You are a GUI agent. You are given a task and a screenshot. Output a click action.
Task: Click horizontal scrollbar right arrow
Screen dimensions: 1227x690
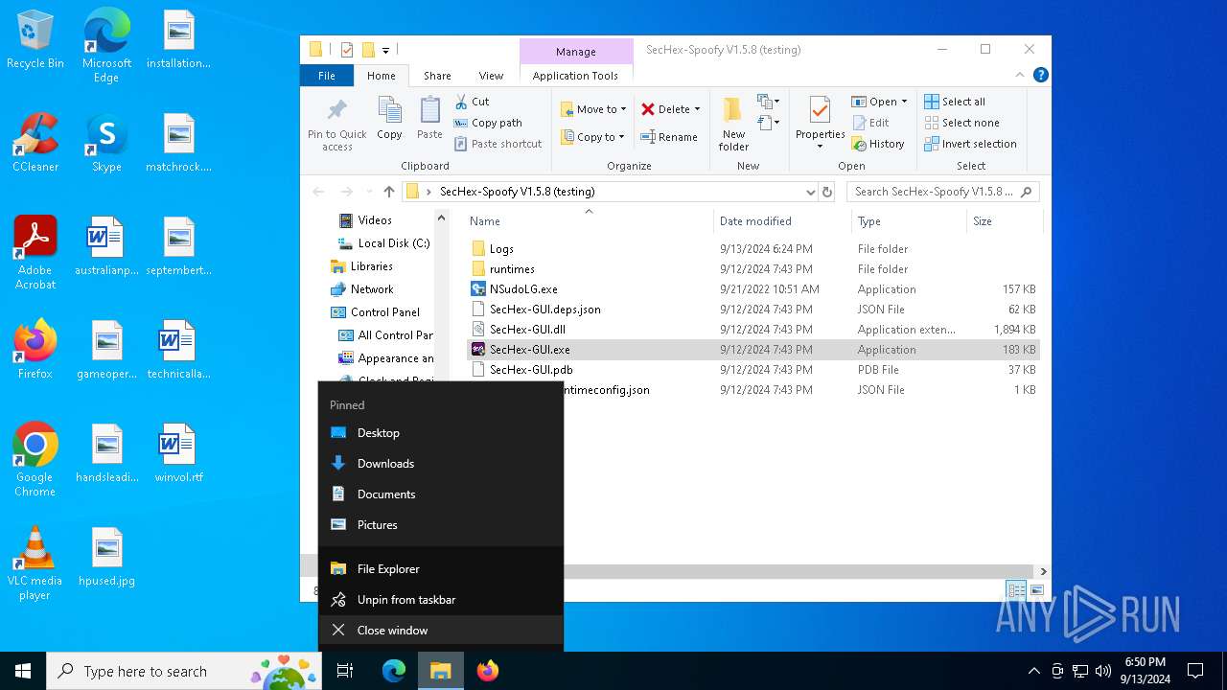tap(1043, 571)
